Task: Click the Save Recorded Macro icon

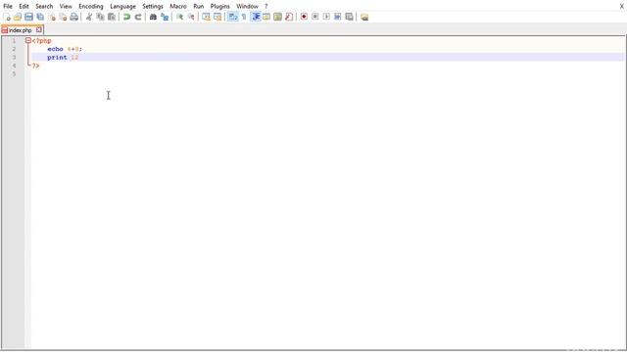Action: [x=349, y=17]
